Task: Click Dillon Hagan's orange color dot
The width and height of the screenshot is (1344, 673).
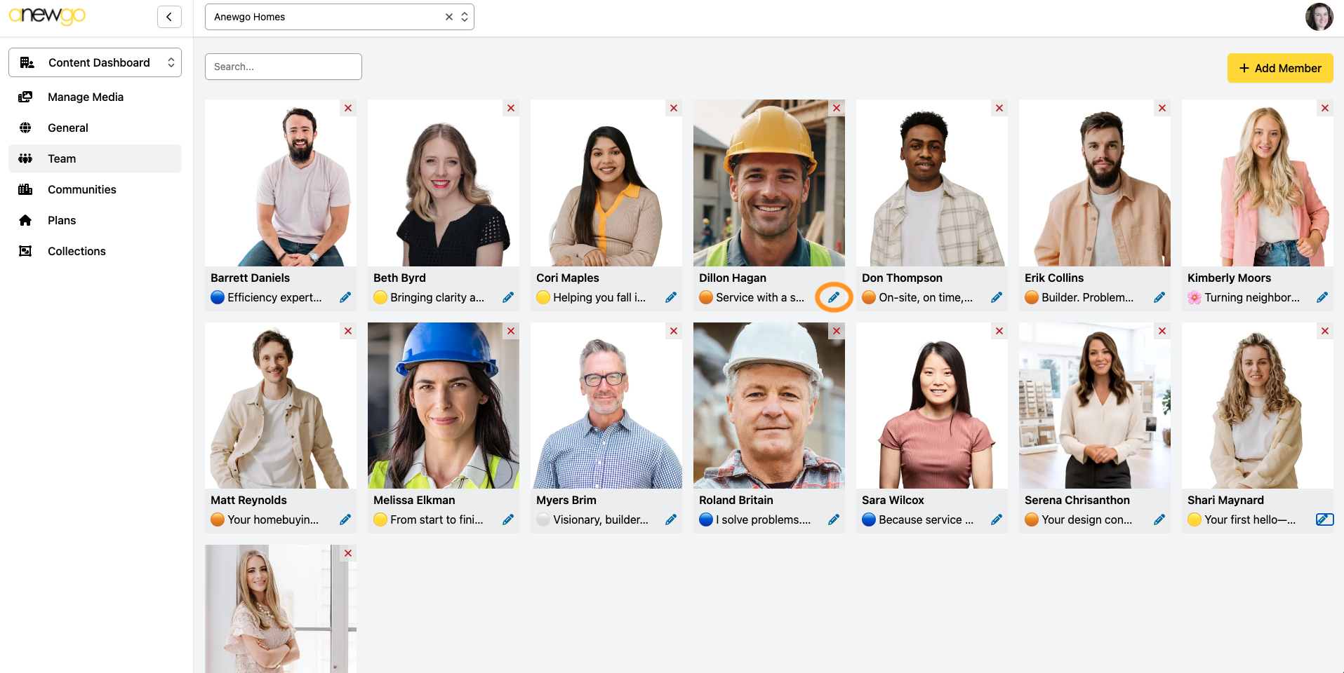Action: pyautogui.click(x=706, y=297)
